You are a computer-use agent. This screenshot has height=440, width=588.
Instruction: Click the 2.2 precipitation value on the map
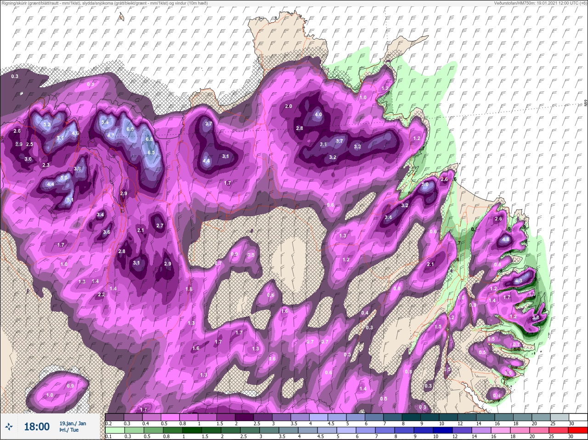click(102, 294)
